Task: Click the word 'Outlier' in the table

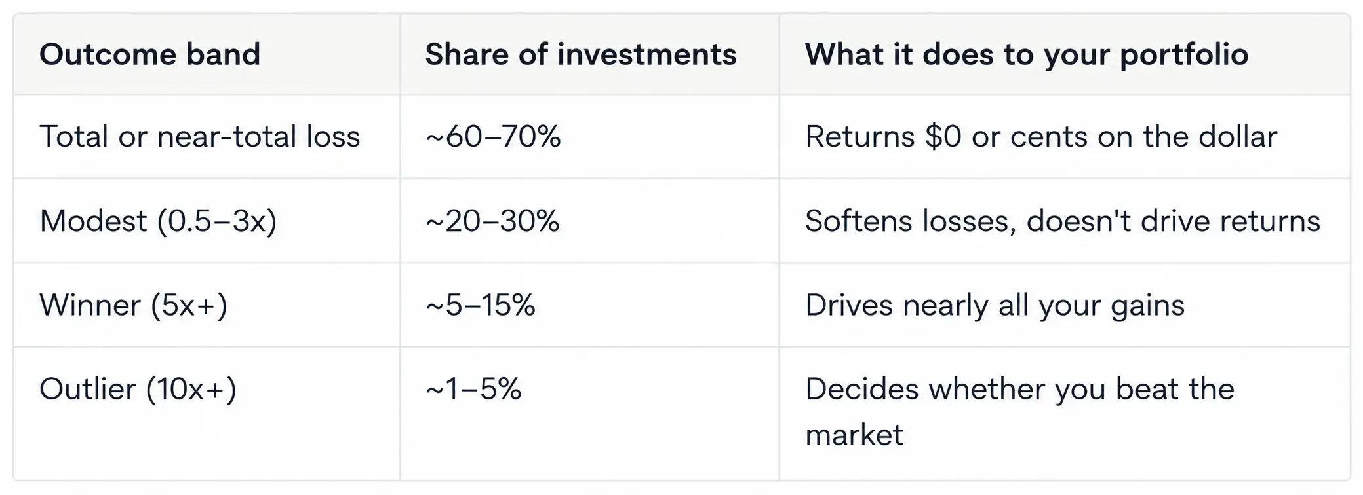Action: pos(88,390)
